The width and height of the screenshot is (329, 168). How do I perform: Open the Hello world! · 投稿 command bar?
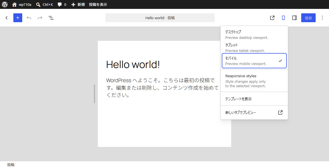pos(160,18)
